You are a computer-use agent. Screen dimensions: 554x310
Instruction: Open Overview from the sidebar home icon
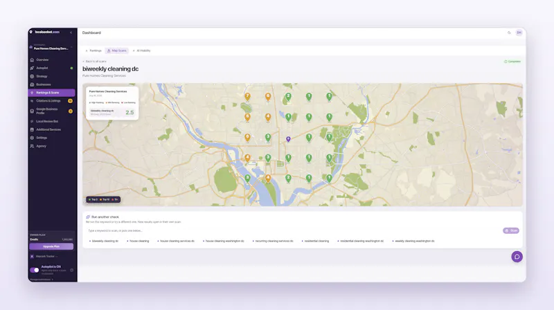(x=32, y=60)
